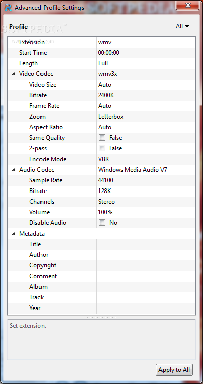Select the Frame Rate row label
The width and height of the screenshot is (203, 384).
[x=44, y=106]
